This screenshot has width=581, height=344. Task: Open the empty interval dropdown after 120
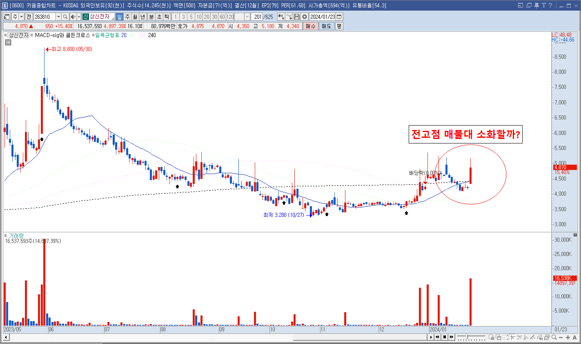point(247,17)
